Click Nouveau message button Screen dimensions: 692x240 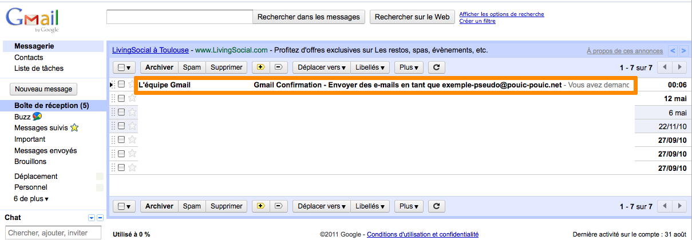point(44,89)
